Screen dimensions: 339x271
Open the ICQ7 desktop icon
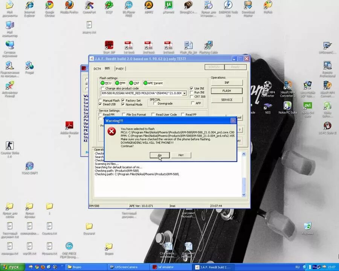(x=109, y=8)
